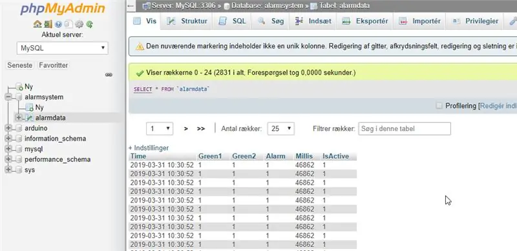The image size is (517, 251).
Task: Open the Søg tab
Action: tap(271, 21)
